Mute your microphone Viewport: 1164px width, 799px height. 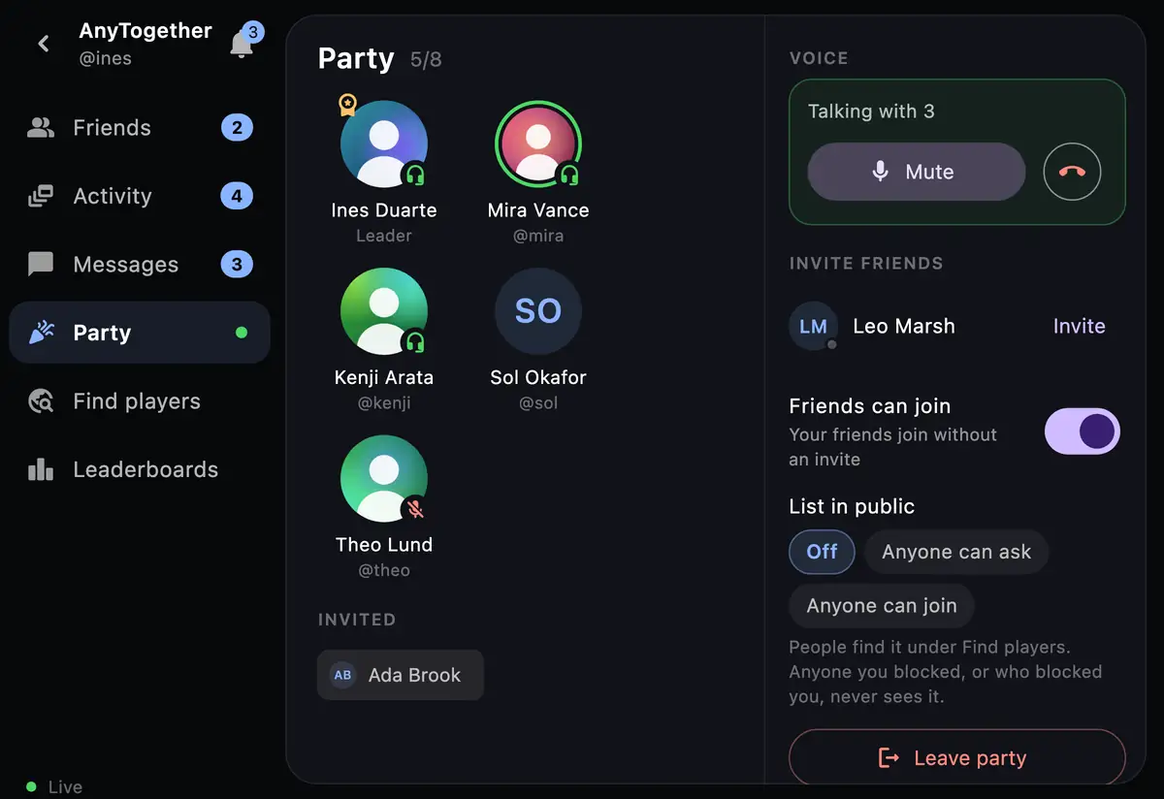[x=917, y=172]
